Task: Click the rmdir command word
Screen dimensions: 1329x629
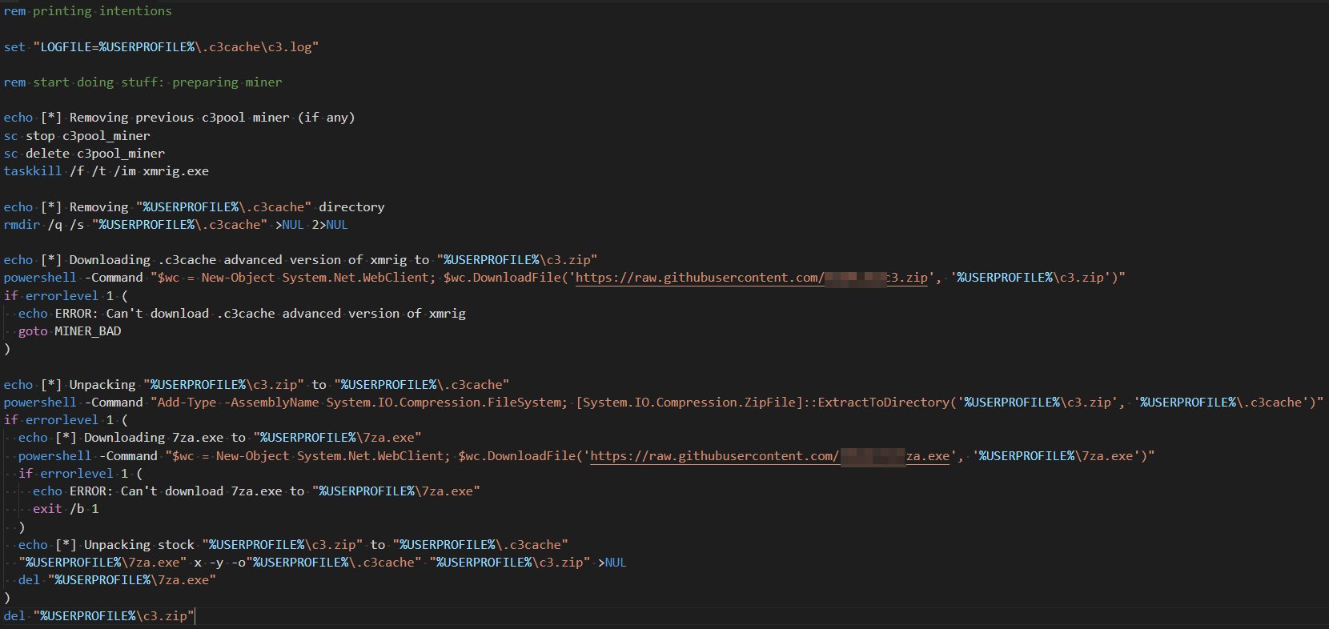Action: [22, 225]
